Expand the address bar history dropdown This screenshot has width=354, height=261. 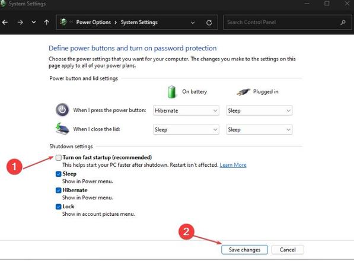(x=193, y=23)
